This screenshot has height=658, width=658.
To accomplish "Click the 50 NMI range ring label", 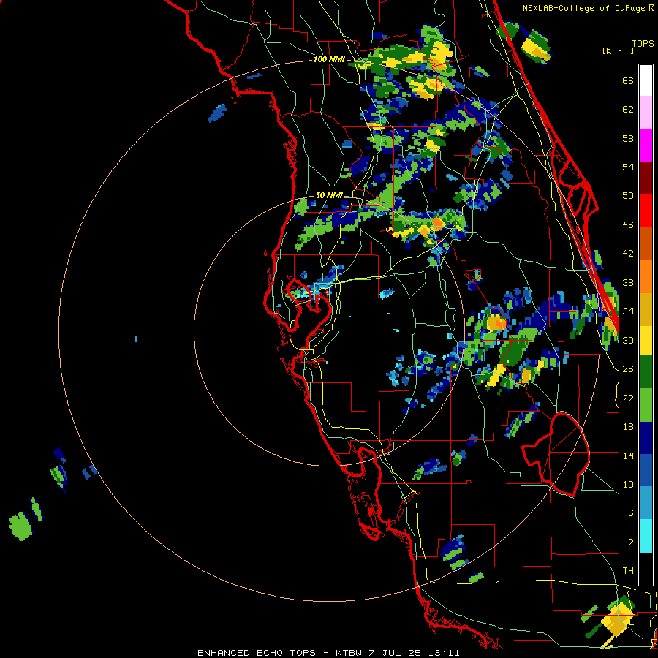I will [x=329, y=195].
